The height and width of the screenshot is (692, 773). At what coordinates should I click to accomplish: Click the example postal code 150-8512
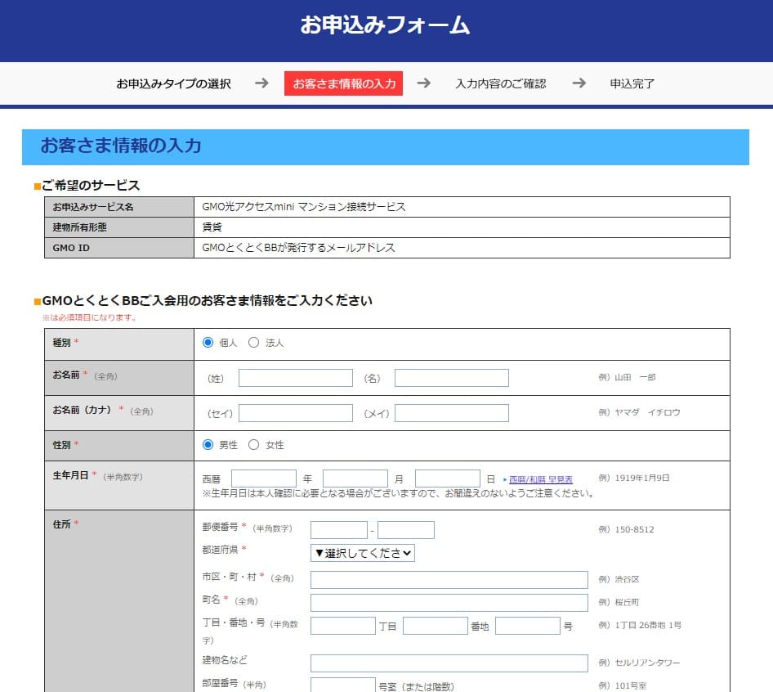point(634,529)
